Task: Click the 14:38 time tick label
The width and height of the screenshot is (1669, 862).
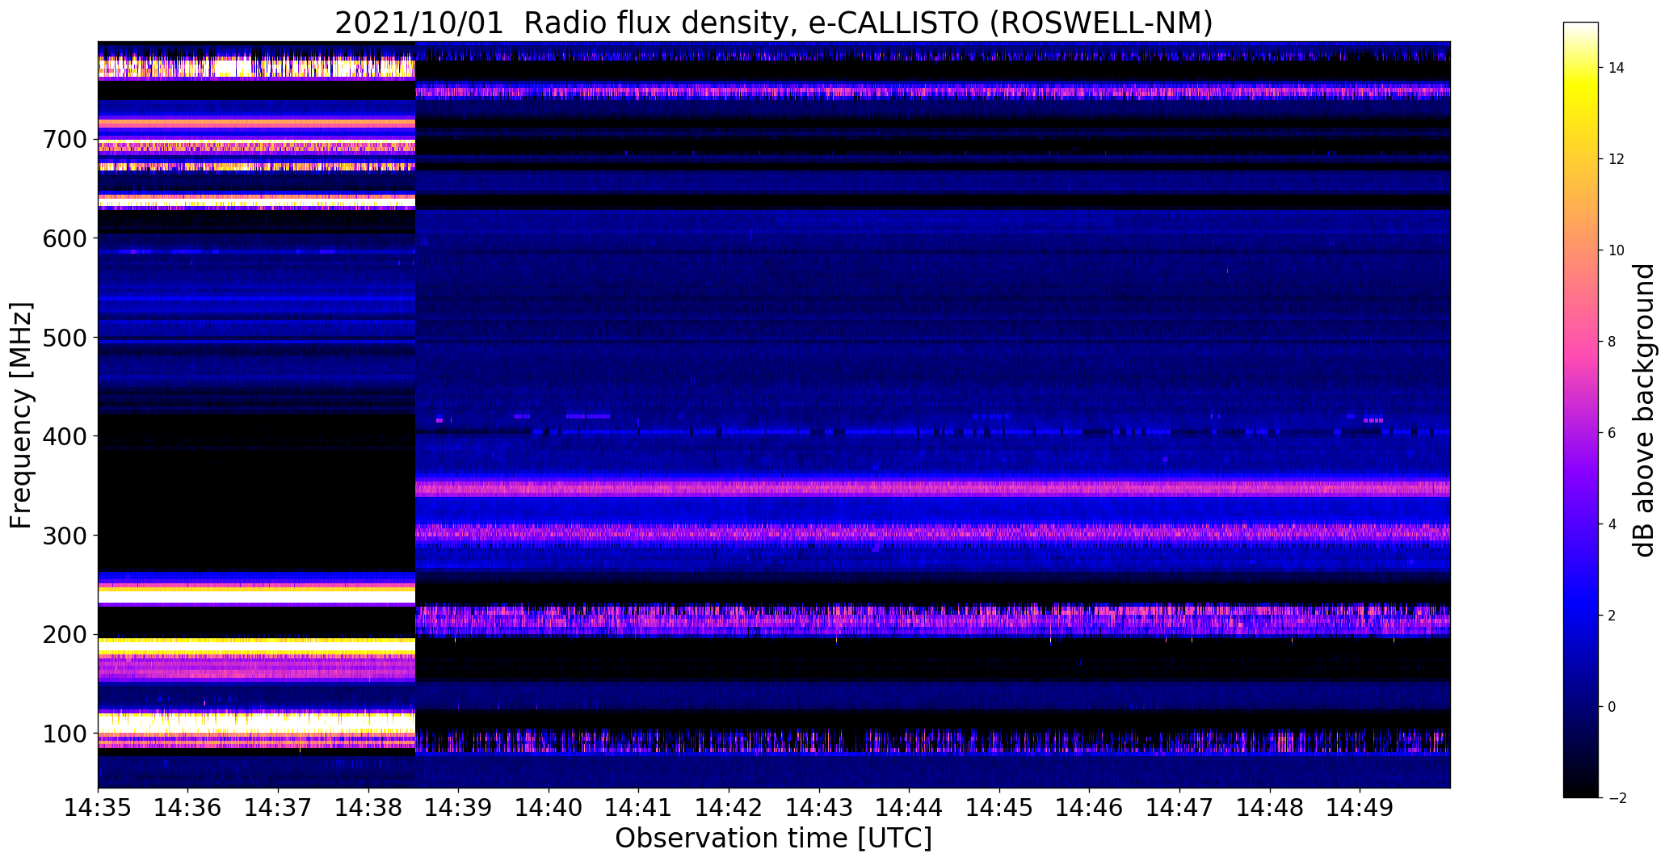Action: [x=368, y=807]
